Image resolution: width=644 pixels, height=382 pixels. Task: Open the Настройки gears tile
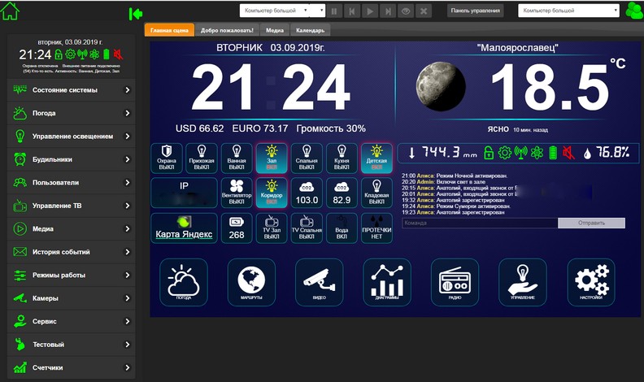click(591, 282)
